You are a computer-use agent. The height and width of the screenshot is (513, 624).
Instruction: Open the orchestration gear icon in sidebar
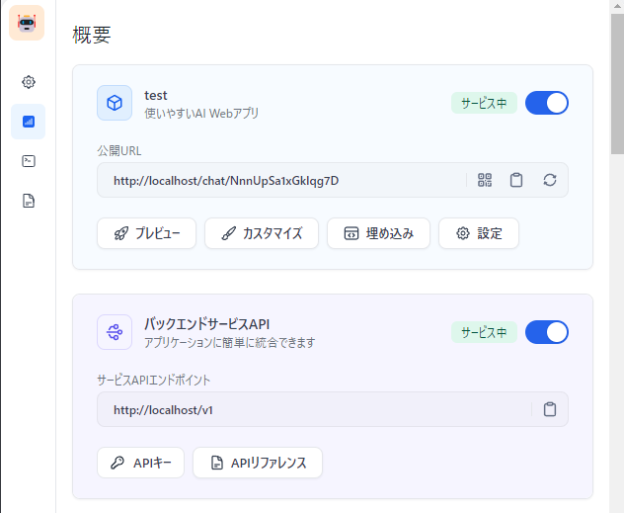click(x=29, y=82)
